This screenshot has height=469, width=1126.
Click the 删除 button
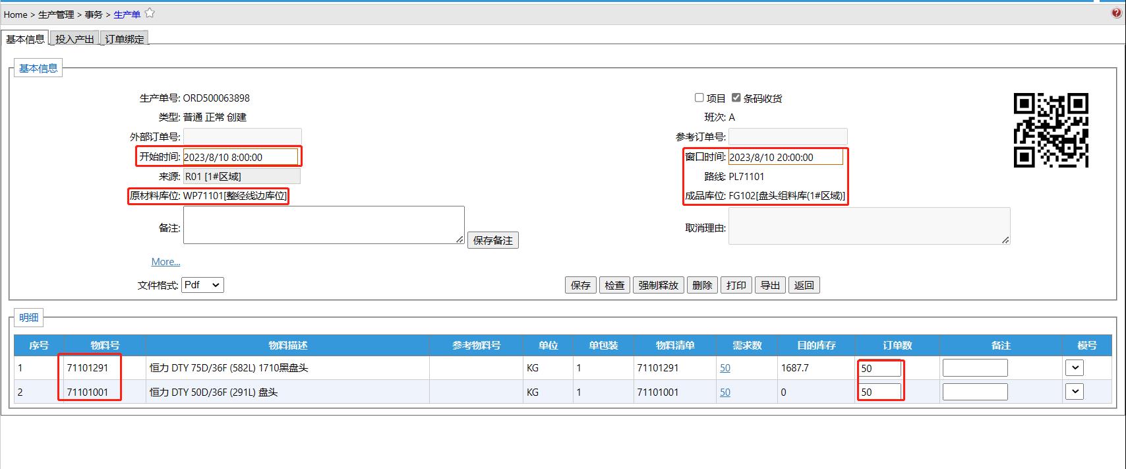702,285
